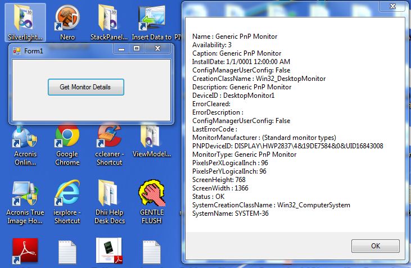The width and height of the screenshot is (411, 268).
Task: Click the Form1 window title text
Action: [34, 51]
